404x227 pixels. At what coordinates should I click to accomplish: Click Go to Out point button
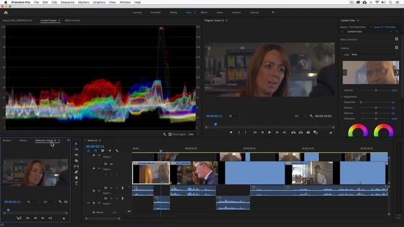[284, 132]
